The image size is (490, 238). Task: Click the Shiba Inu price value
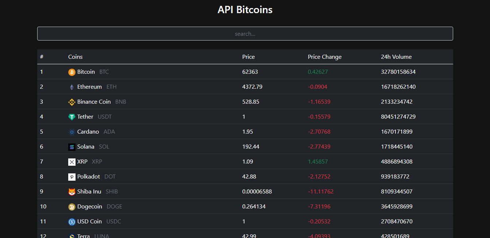257,192
